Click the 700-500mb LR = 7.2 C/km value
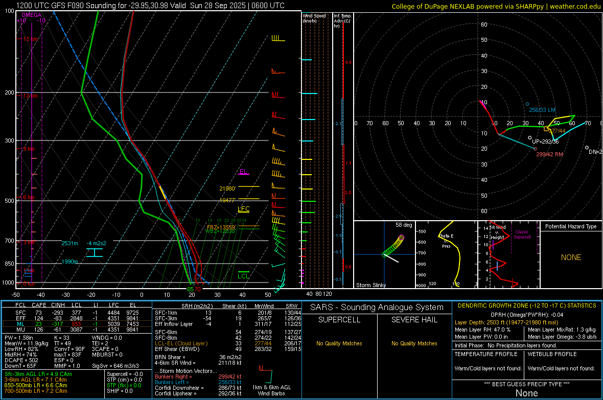603x400 pixels. (36, 391)
